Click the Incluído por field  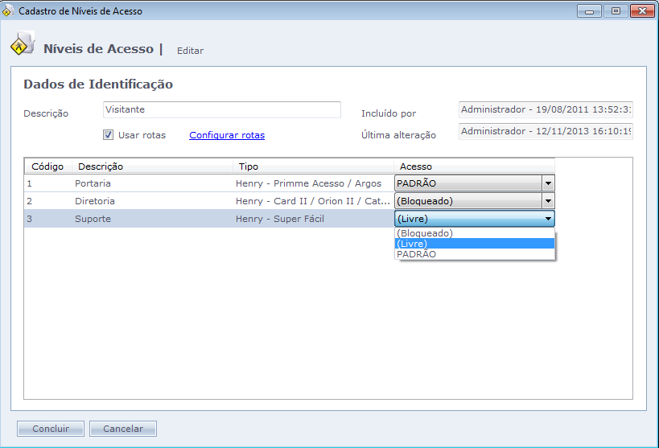pyautogui.click(x=545, y=109)
